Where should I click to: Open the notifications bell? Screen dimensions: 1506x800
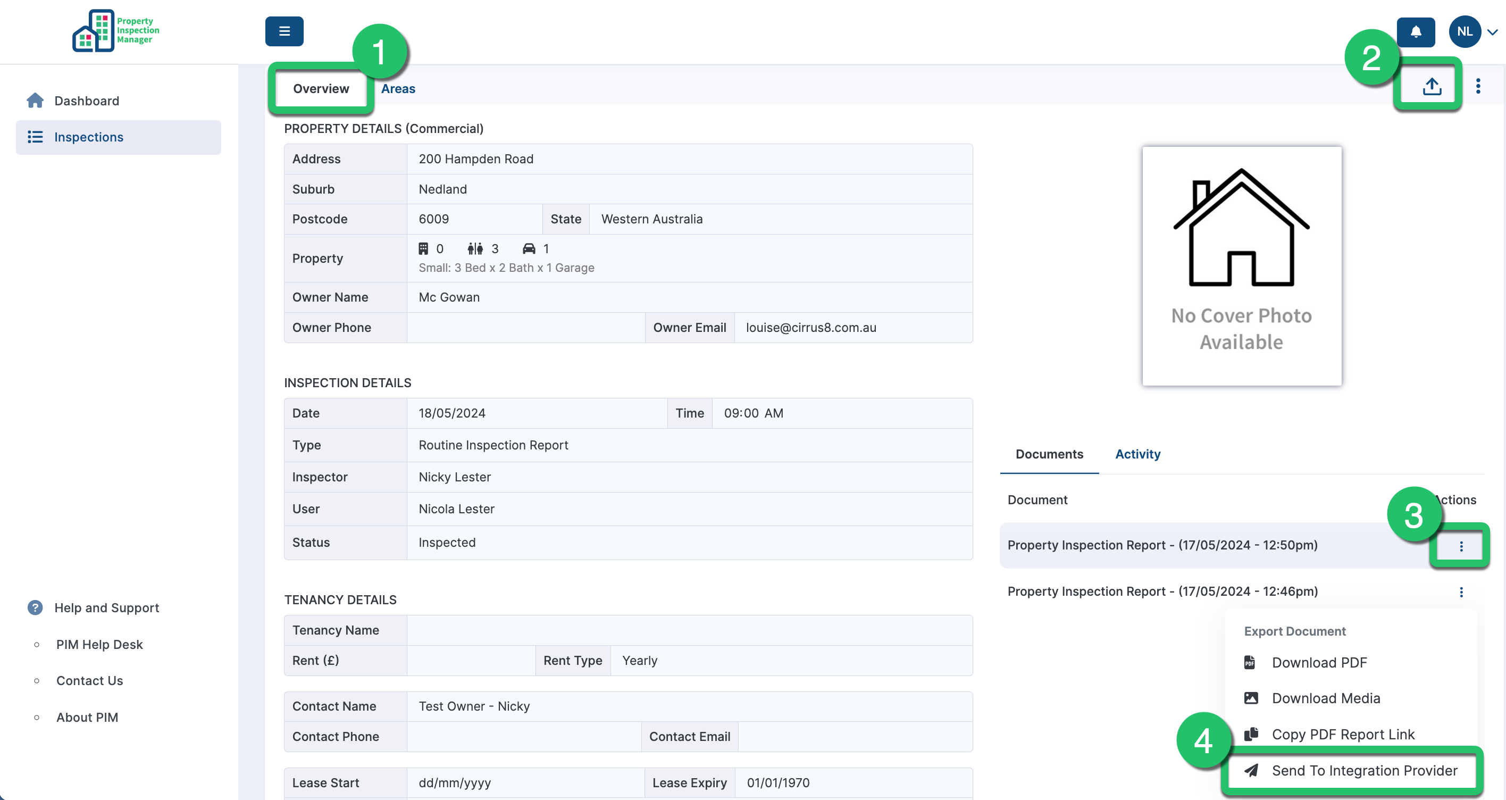(1416, 31)
